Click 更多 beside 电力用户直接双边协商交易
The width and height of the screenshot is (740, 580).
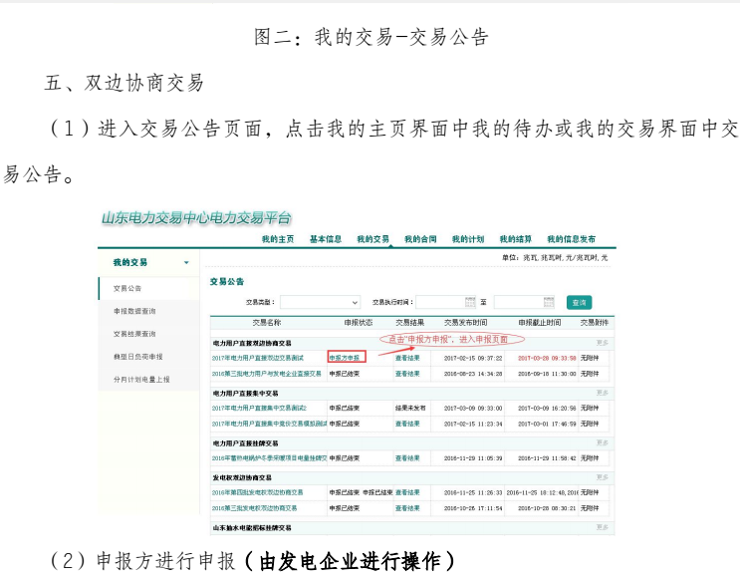click(602, 342)
